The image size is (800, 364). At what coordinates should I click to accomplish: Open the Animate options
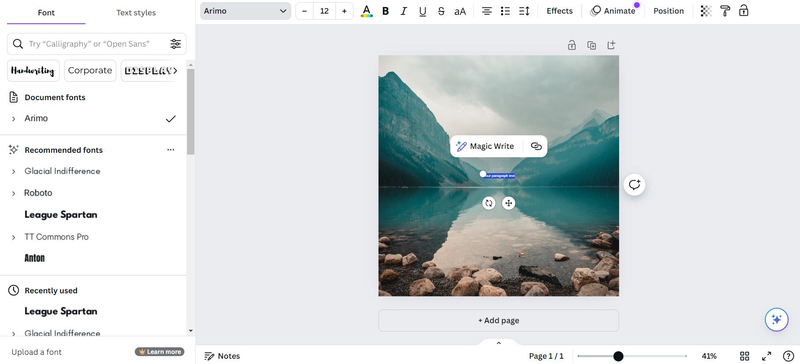(613, 11)
